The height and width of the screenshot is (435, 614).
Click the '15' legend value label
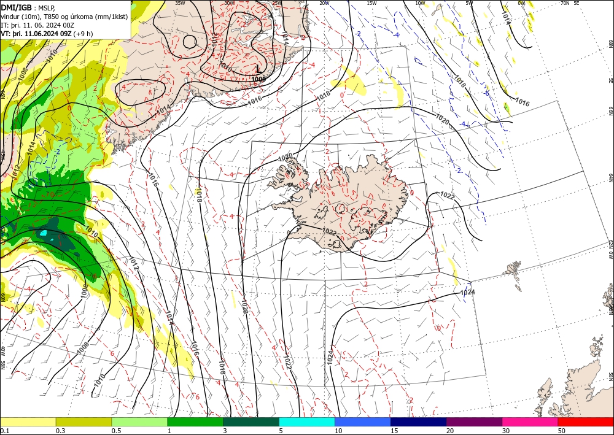point(394,431)
